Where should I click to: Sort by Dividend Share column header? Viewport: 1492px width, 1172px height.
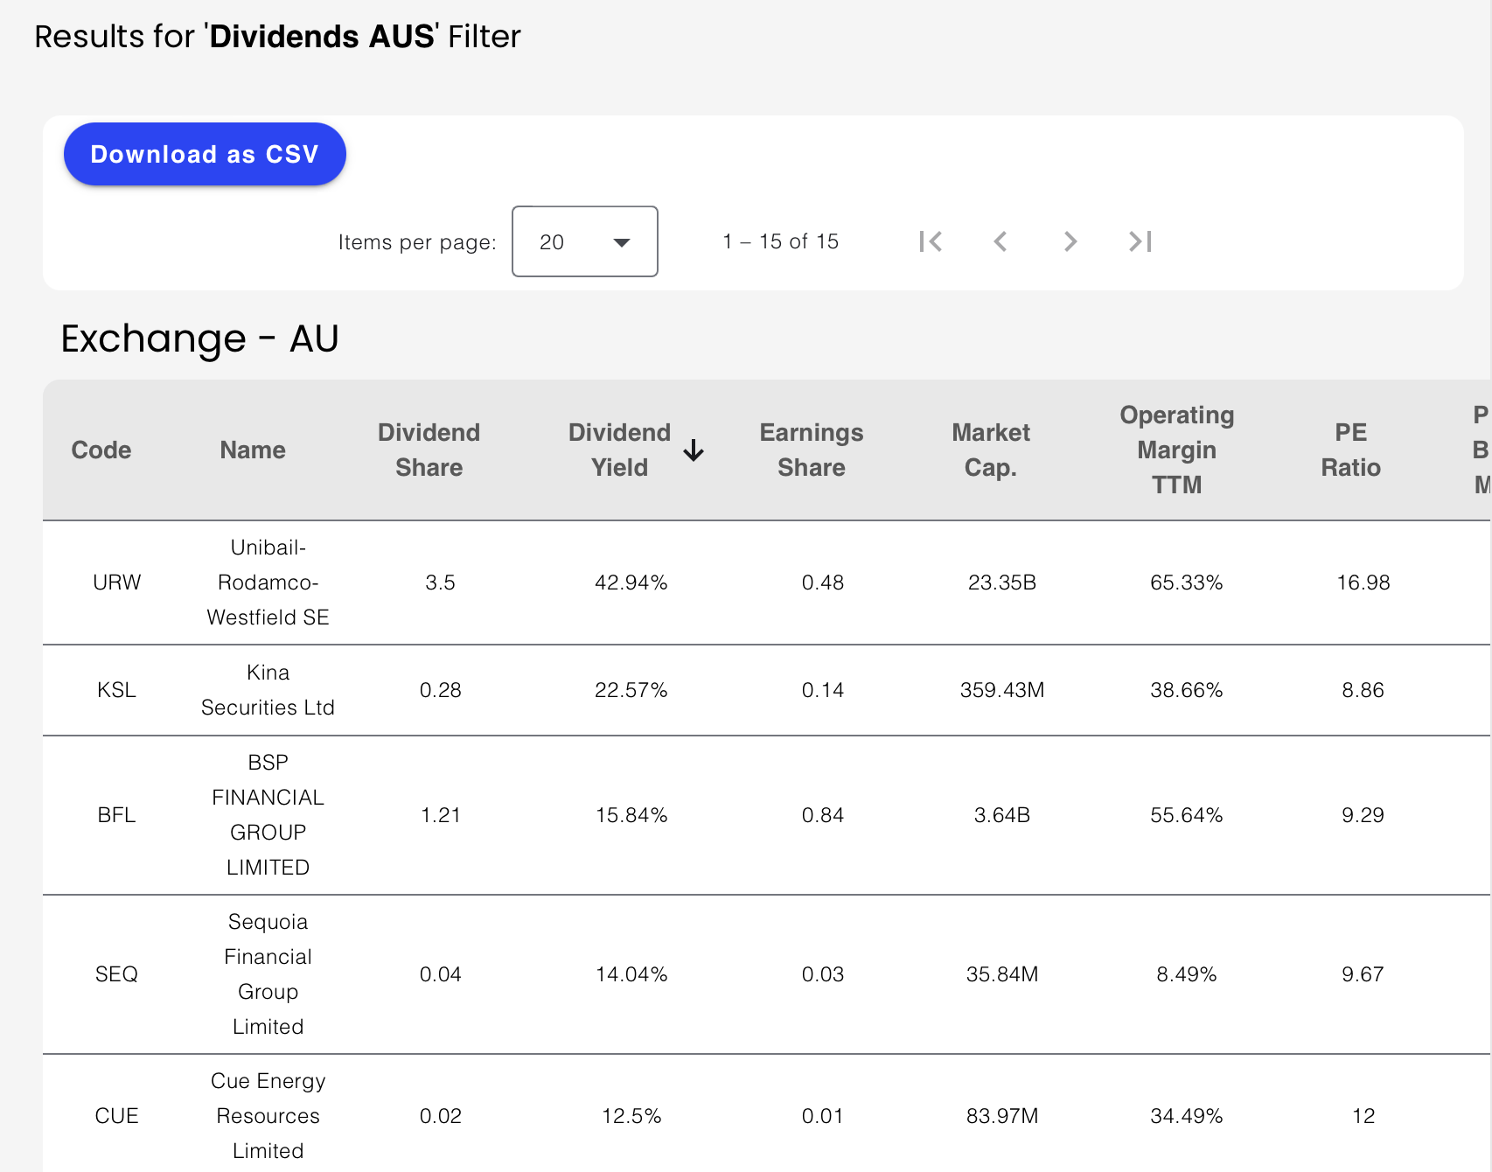tap(429, 450)
